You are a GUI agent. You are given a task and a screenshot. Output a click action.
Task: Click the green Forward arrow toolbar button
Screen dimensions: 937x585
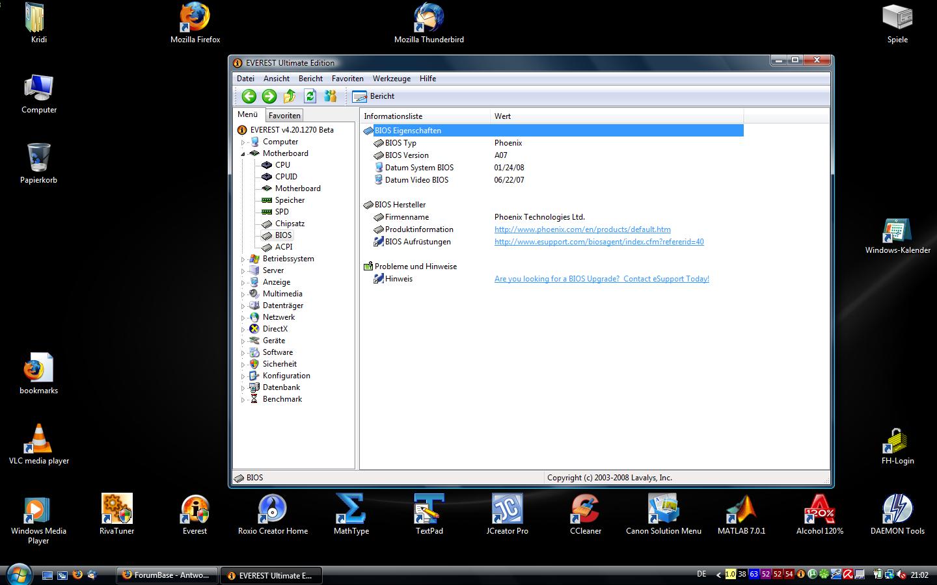pos(269,96)
